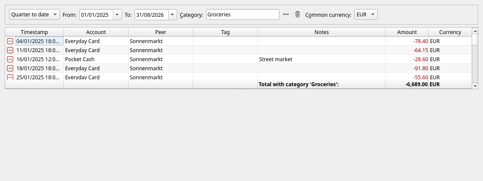Click the Total with category 'Groceries' label
The width and height of the screenshot is (483, 181).
tap(298, 84)
